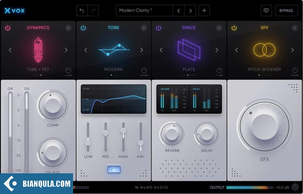This screenshot has height=194, width=303.
Task: Click the AIR+ slider handle
Action: click(x=141, y=143)
